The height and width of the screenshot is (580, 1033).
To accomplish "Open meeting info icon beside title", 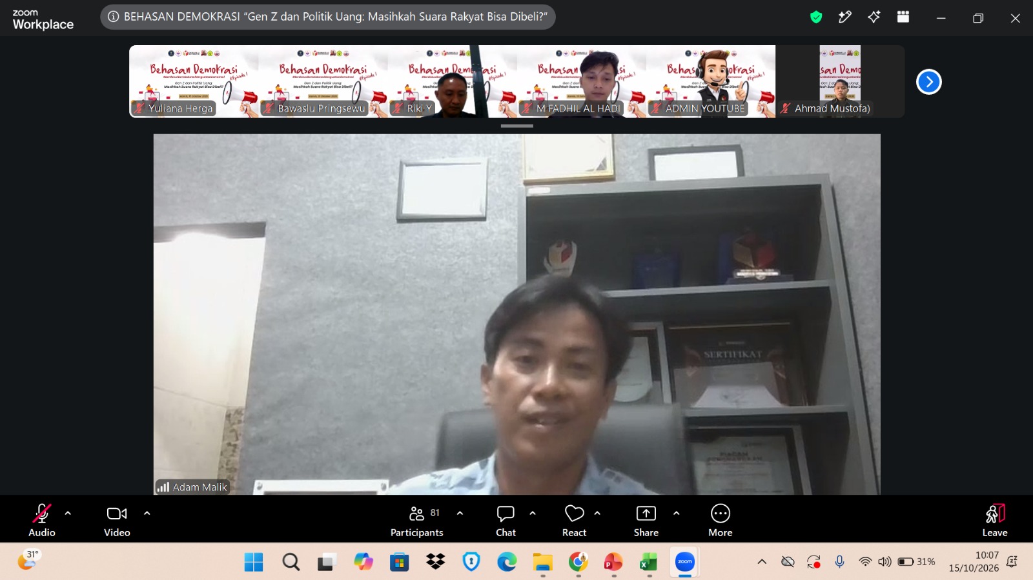I will pyautogui.click(x=113, y=17).
